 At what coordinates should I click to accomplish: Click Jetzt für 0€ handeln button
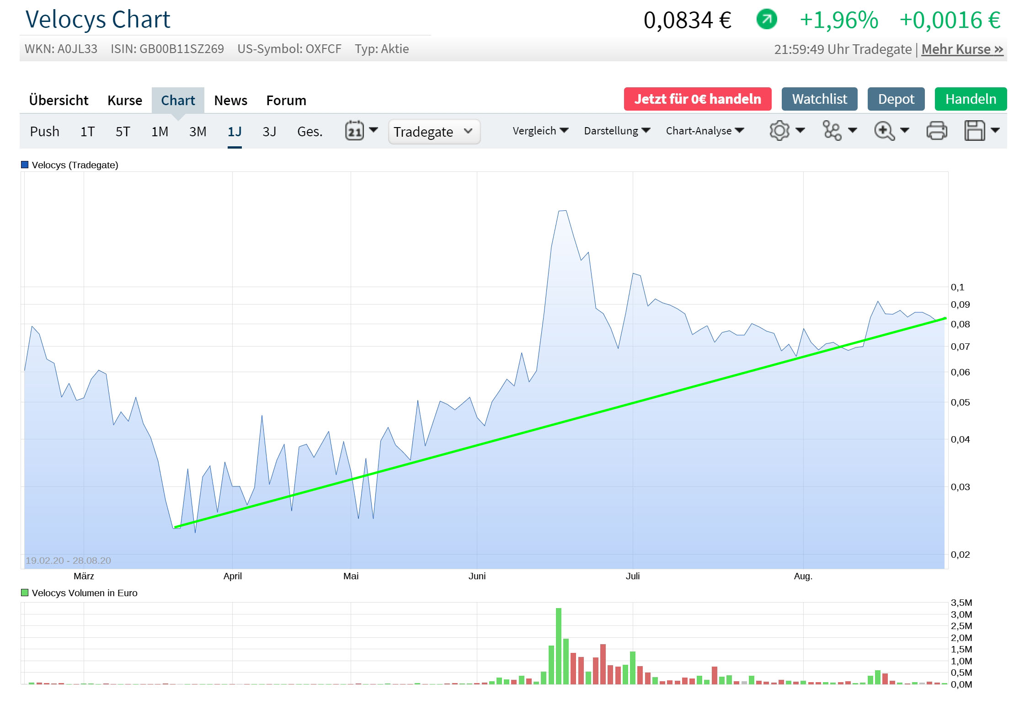(x=697, y=99)
